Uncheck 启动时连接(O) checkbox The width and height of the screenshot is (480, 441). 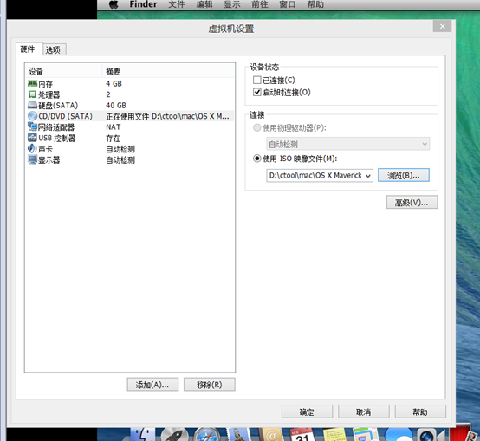point(257,92)
